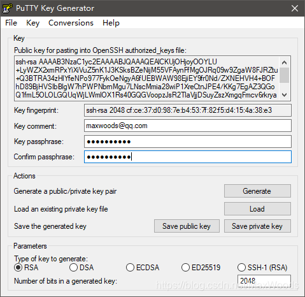Image resolution: width=305 pixels, height=297 pixels.
Task: Click the 'Confirm passphrase:' label
Action: pyautogui.click(x=44, y=157)
